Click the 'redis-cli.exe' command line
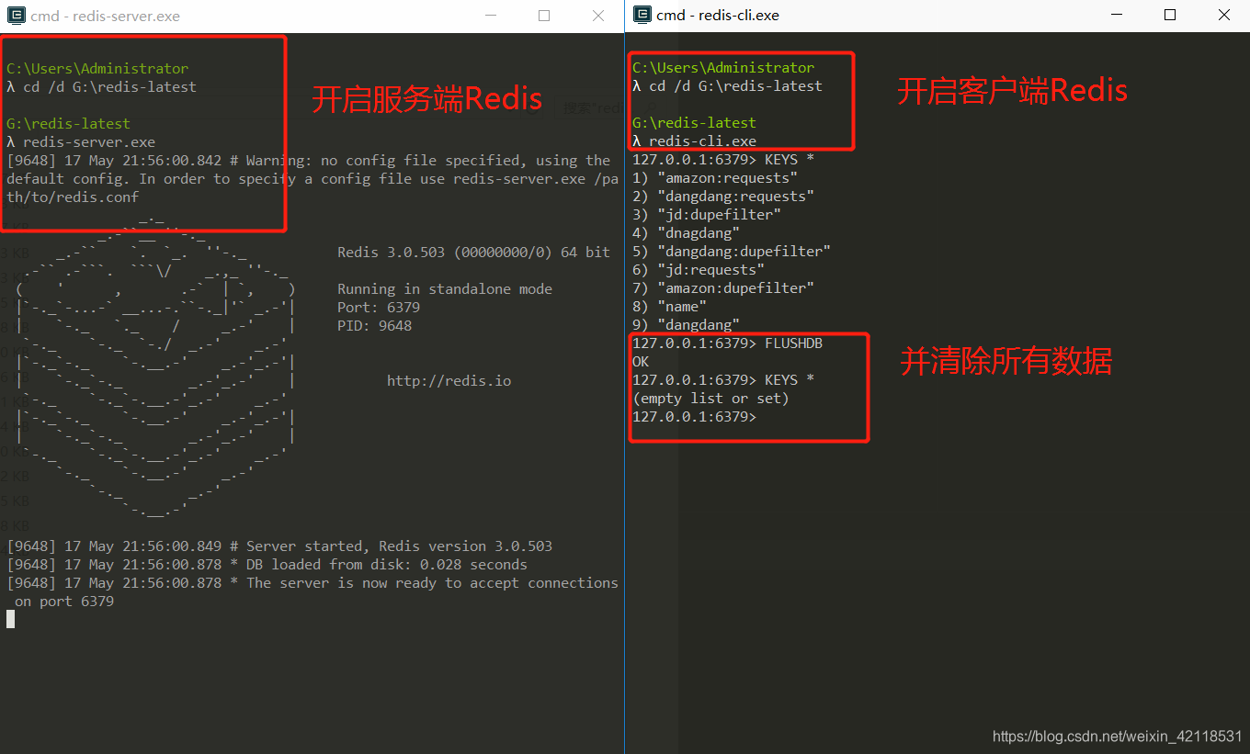Viewport: 1250px width, 754px height. pyautogui.click(x=695, y=141)
